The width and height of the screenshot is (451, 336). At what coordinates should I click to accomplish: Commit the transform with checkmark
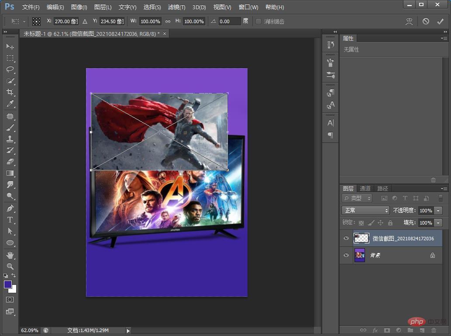pyautogui.click(x=440, y=21)
